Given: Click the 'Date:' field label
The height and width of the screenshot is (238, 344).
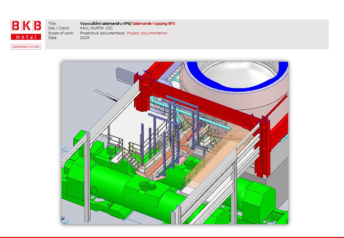Looking at the screenshot, I should tap(53, 38).
